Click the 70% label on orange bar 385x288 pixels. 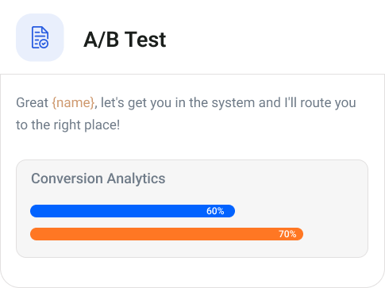click(287, 234)
